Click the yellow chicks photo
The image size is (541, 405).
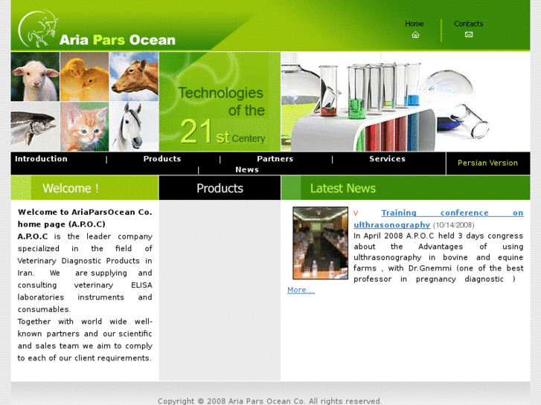[x=85, y=77]
